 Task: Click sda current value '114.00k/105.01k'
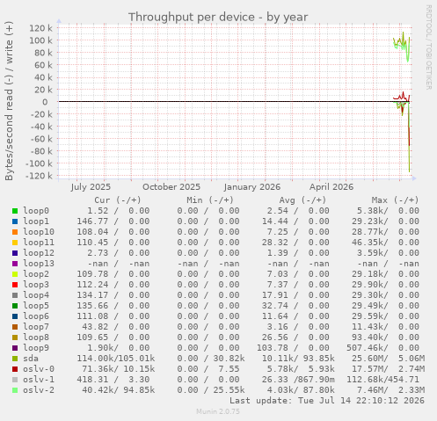point(116,359)
